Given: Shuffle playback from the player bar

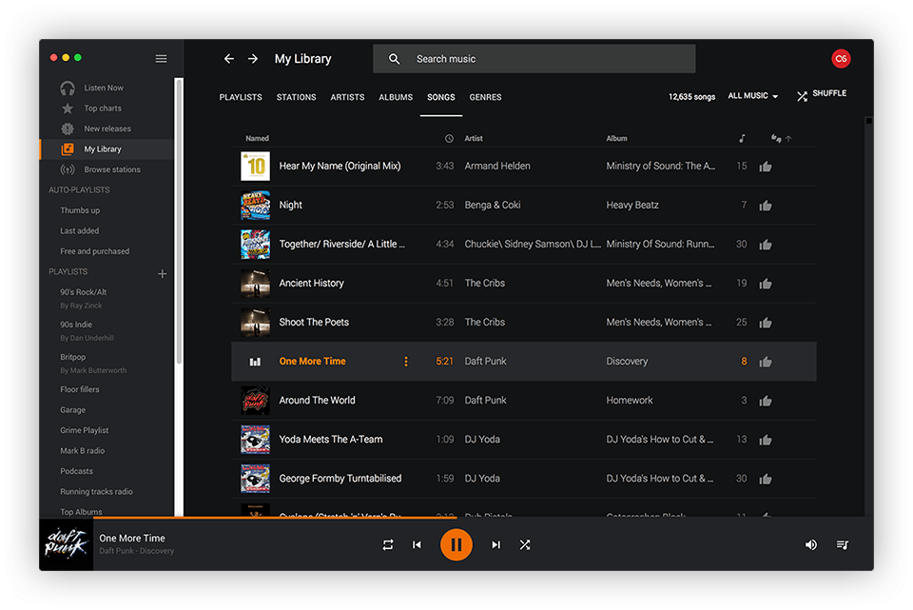Looking at the screenshot, I should (x=525, y=544).
